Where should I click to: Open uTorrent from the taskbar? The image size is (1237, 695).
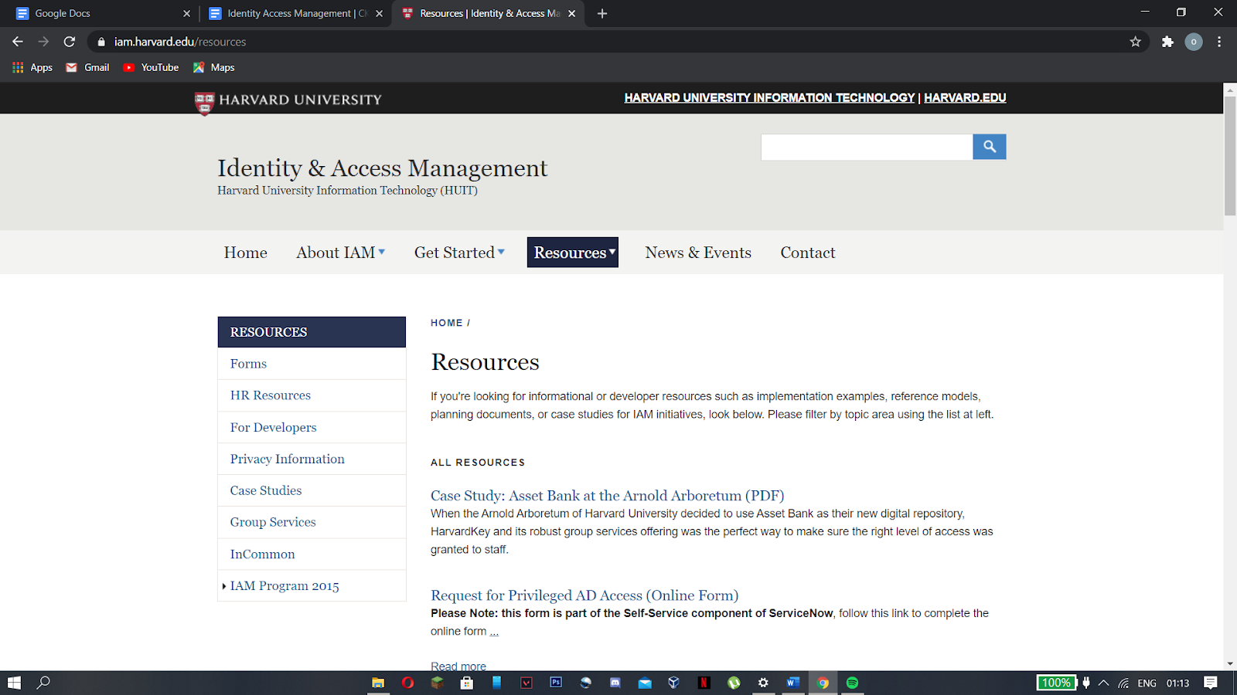click(x=734, y=683)
